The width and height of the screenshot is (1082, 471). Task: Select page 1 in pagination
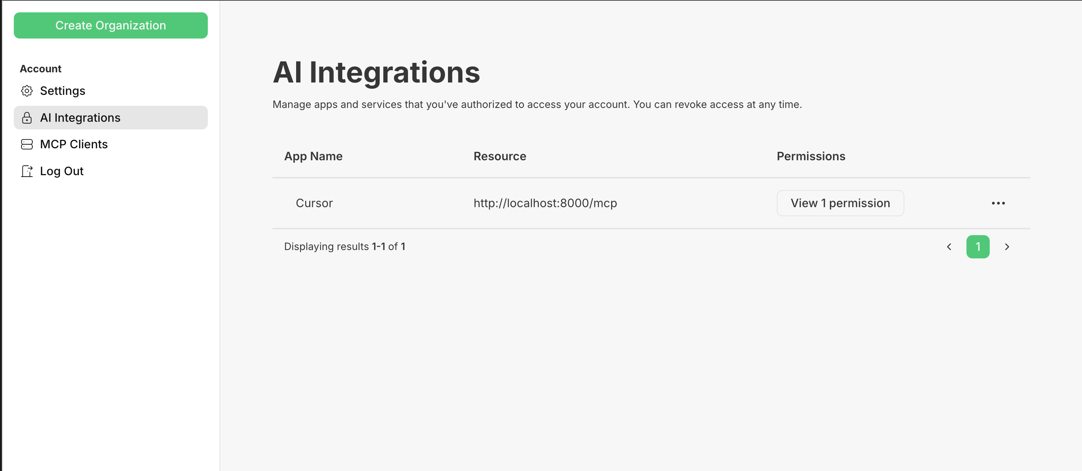pyautogui.click(x=977, y=247)
